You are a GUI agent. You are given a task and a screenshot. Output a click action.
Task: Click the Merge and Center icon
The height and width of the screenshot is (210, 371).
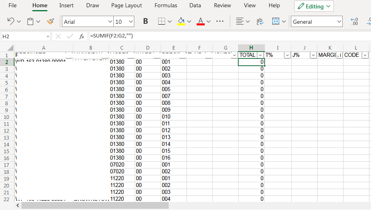click(x=276, y=21)
